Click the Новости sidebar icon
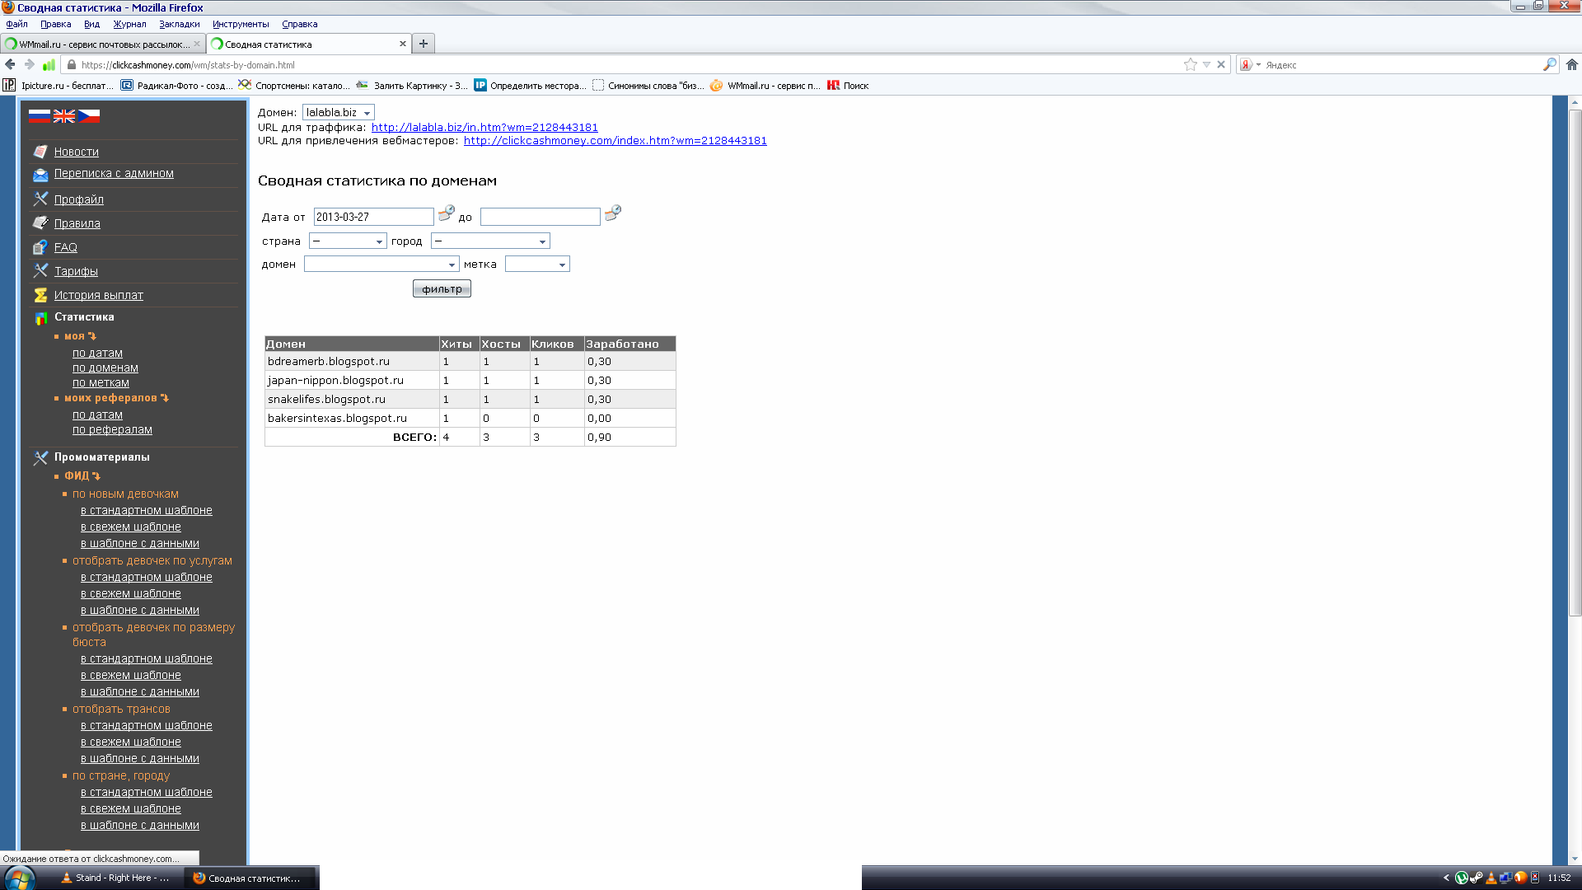Image resolution: width=1582 pixels, height=890 pixels. pyautogui.click(x=40, y=152)
